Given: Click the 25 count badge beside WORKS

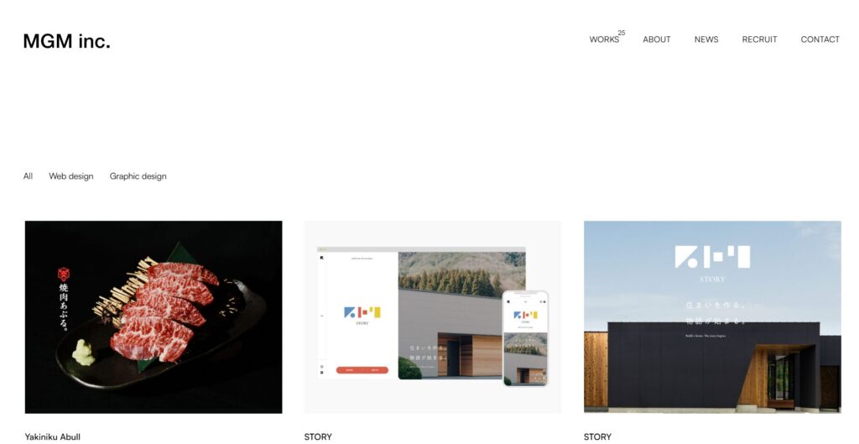Looking at the screenshot, I should (622, 33).
